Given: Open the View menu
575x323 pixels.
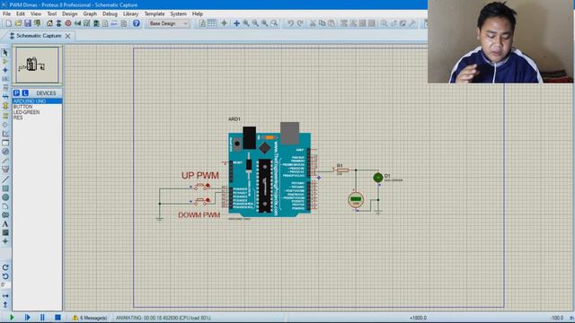Looking at the screenshot, I should [x=36, y=14].
